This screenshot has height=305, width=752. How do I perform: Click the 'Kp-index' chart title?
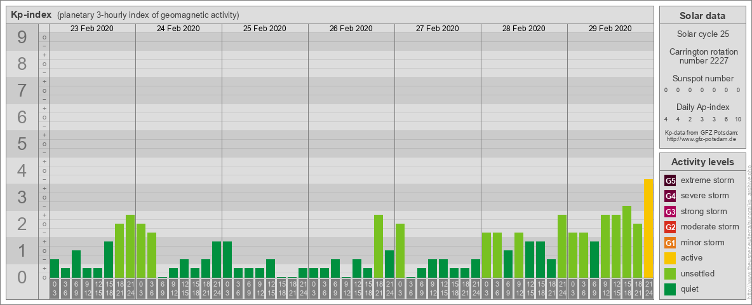(x=31, y=15)
